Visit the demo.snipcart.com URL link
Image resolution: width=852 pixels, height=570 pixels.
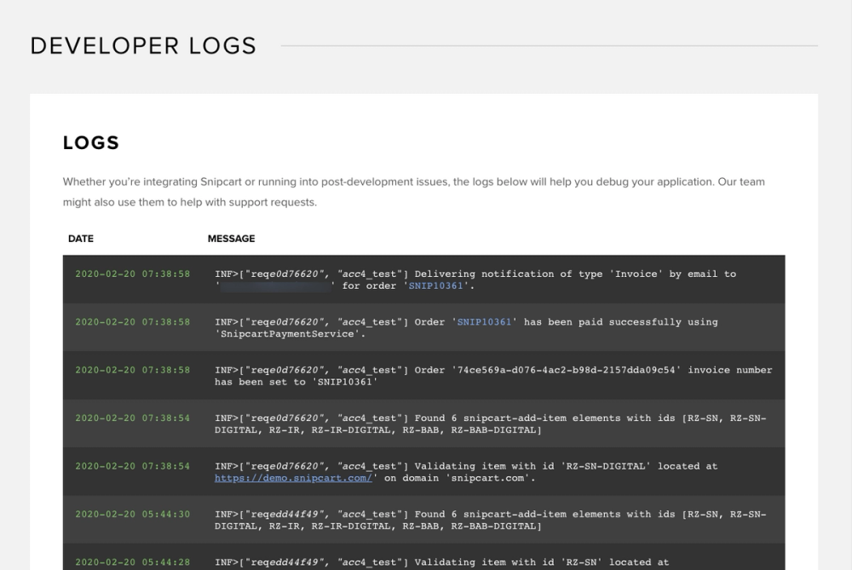294,478
